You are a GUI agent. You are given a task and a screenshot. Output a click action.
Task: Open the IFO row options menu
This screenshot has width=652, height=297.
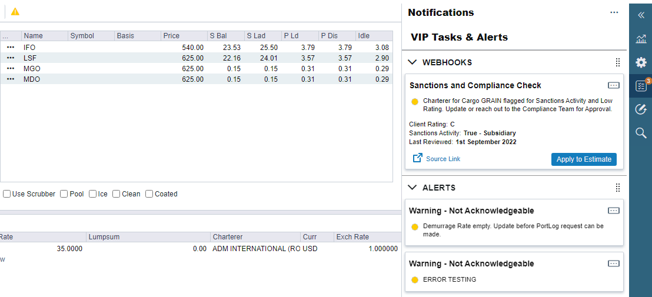pos(11,47)
